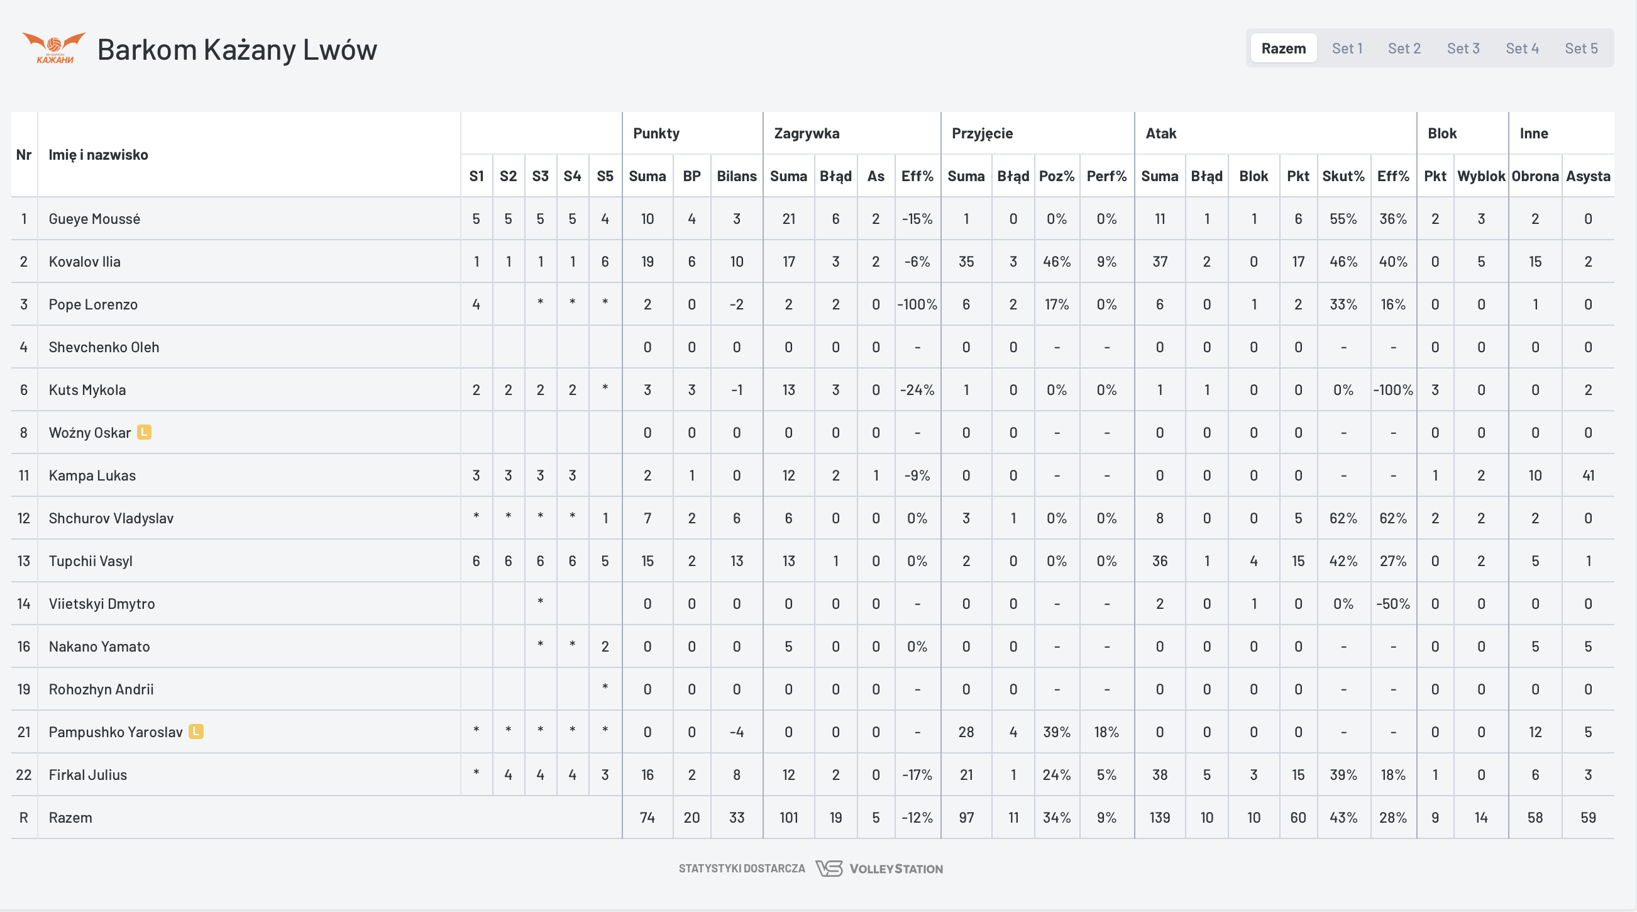The width and height of the screenshot is (1637, 912).
Task: Click the libero badge beside Pampushko Yaroslav
Action: (x=196, y=732)
